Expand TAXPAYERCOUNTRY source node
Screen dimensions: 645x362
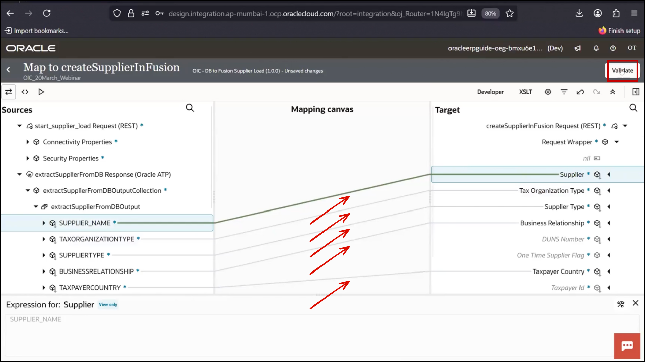pos(44,288)
